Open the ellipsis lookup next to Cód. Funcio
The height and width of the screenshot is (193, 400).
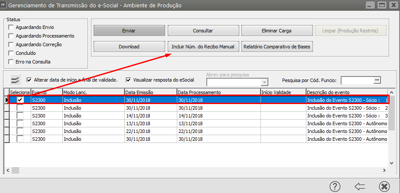[377, 80]
